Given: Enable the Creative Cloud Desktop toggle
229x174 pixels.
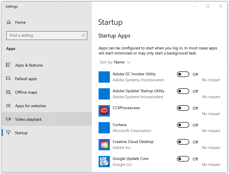Looking at the screenshot, I should click(x=183, y=142).
